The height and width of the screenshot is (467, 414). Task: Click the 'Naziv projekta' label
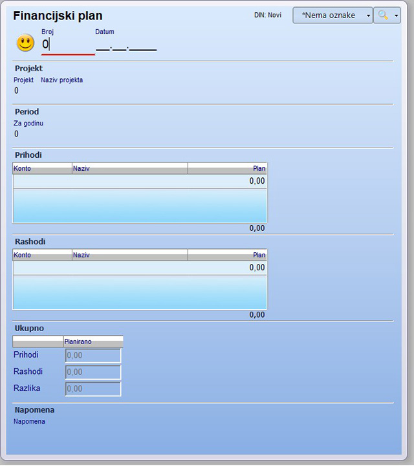click(x=62, y=80)
